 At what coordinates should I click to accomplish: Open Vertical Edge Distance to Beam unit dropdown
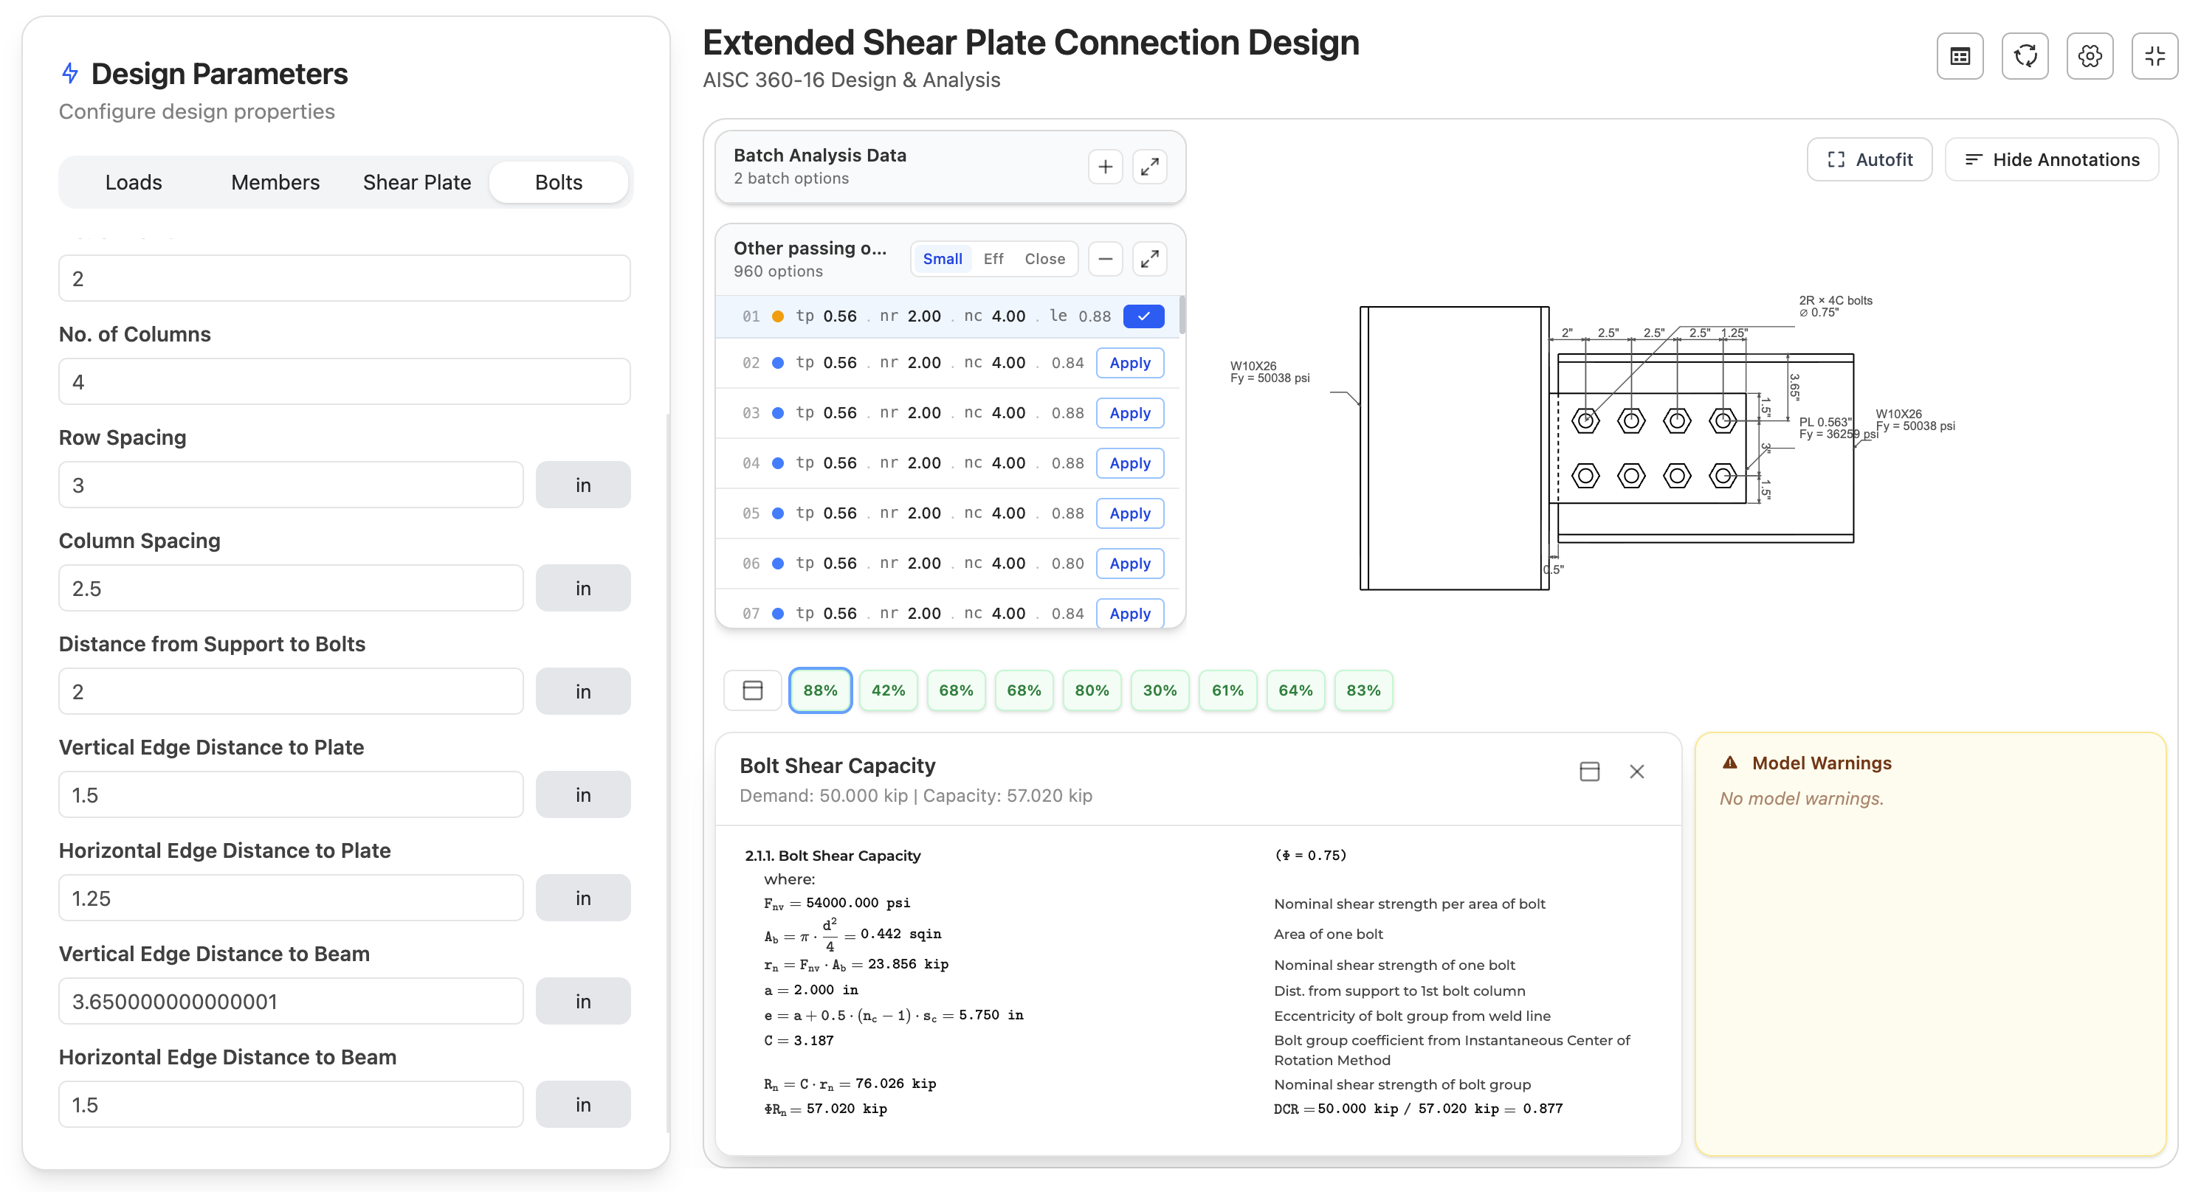[x=582, y=1002]
